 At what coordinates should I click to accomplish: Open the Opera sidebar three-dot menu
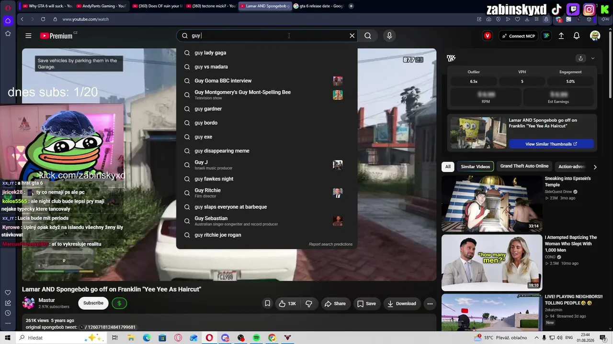[8, 323]
